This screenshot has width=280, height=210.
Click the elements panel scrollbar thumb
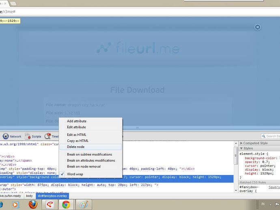pyautogui.click(x=236, y=156)
